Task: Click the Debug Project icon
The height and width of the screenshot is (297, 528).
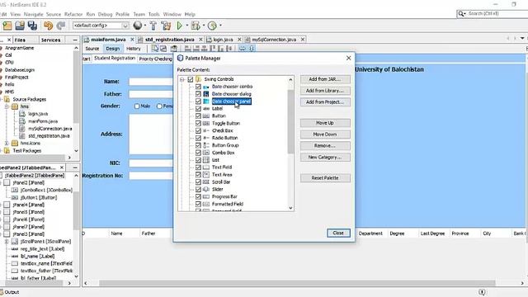Action: click(x=196, y=26)
